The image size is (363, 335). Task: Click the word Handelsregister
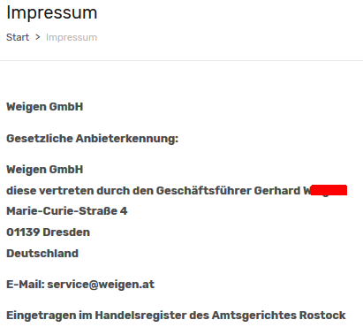(x=140, y=316)
